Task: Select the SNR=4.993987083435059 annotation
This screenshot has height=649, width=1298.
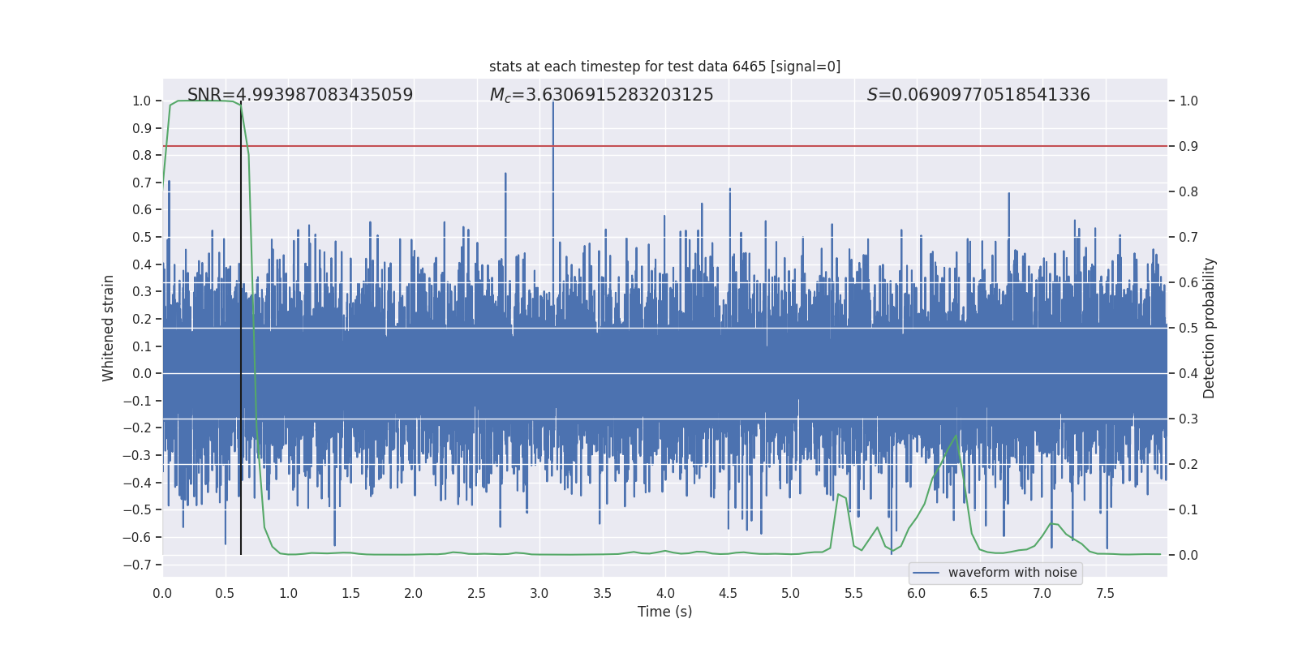Action: (300, 95)
